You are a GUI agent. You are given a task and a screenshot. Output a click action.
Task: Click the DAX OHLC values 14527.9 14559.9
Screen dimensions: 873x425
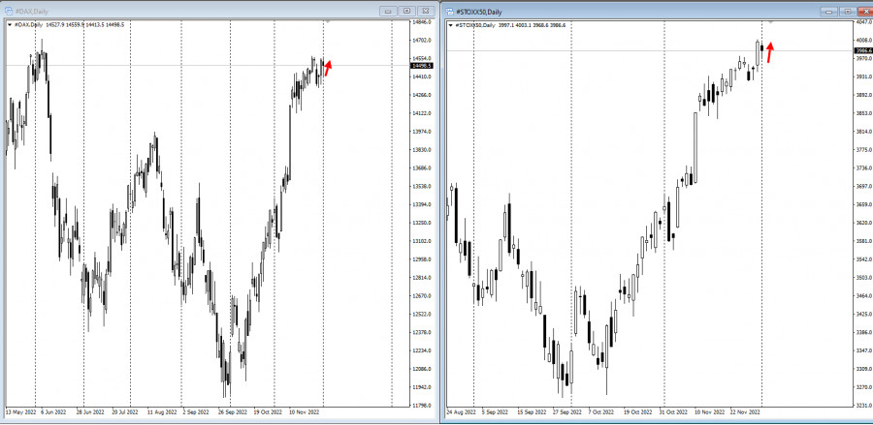(x=65, y=24)
